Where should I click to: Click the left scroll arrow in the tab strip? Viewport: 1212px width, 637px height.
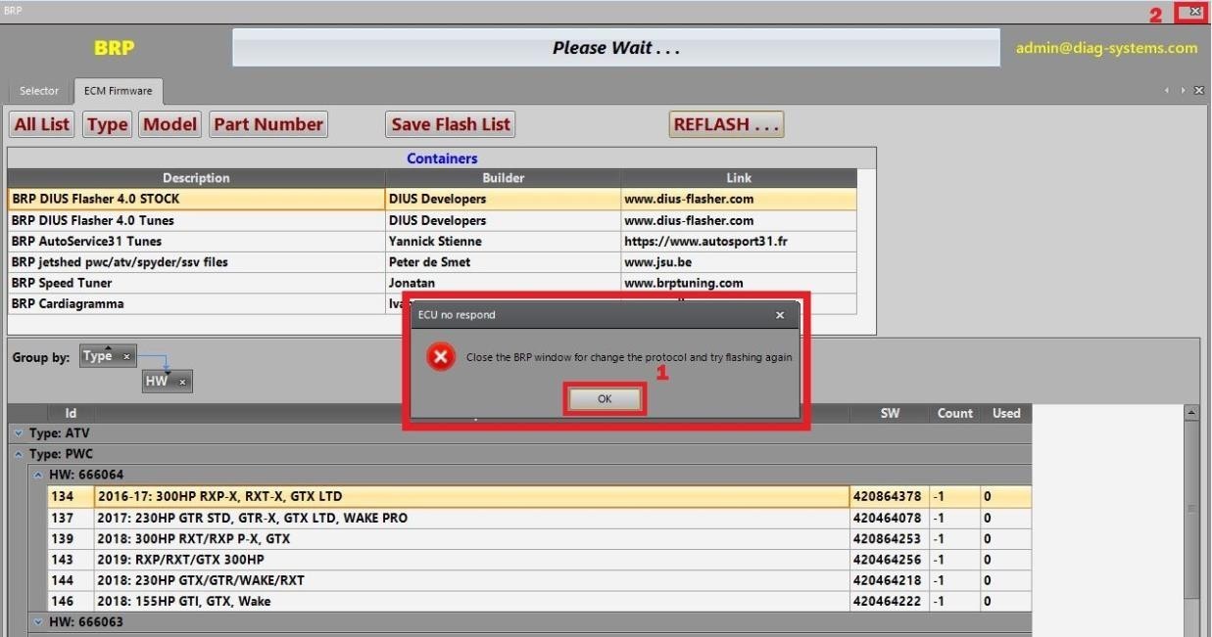coord(1167,89)
